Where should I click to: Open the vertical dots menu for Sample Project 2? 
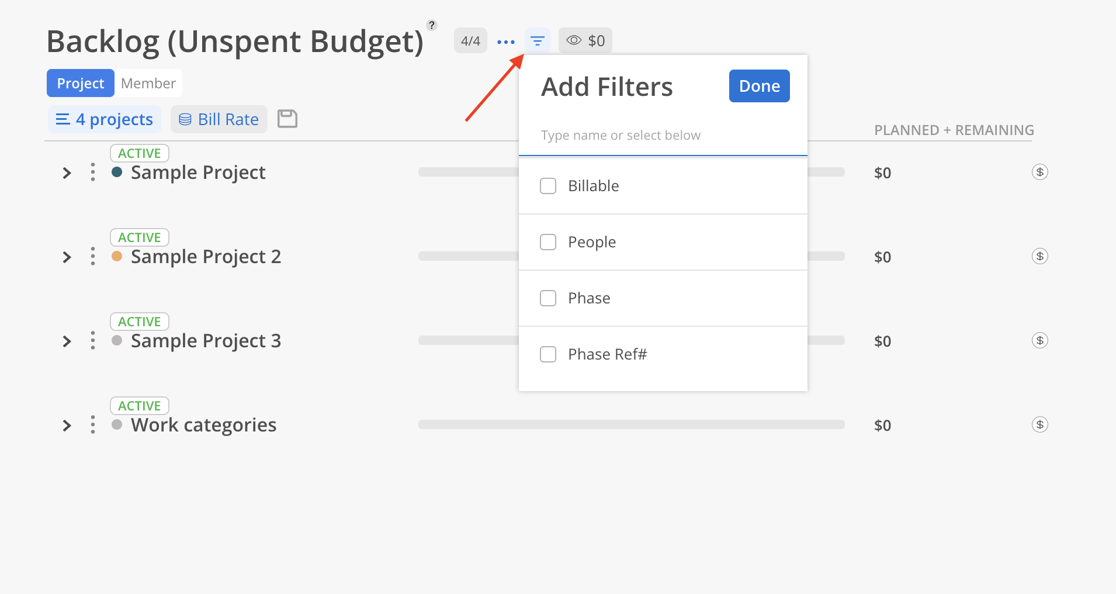(x=93, y=256)
